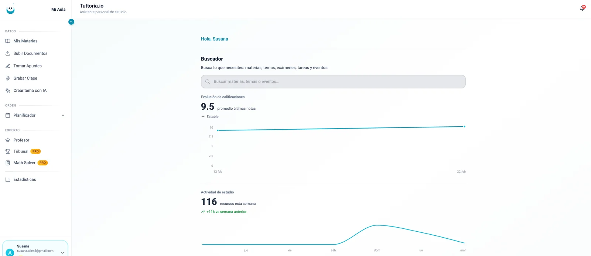This screenshot has width=591, height=256.
Task: Click the 12 feb data point on grades chart
Action: pos(218,130)
